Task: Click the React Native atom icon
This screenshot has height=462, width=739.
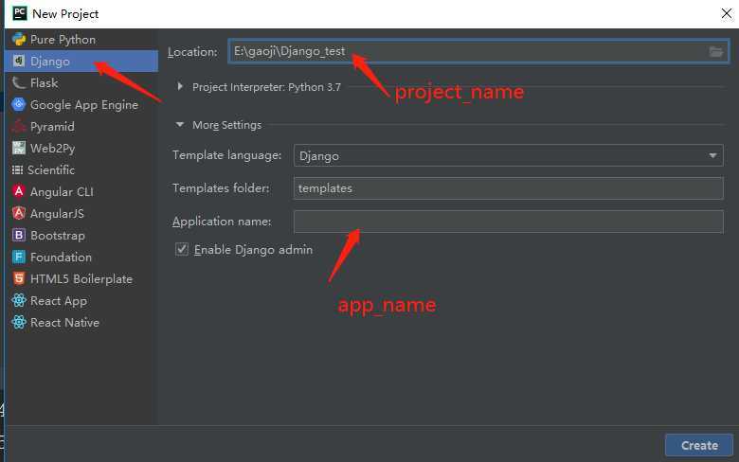Action: (x=19, y=322)
